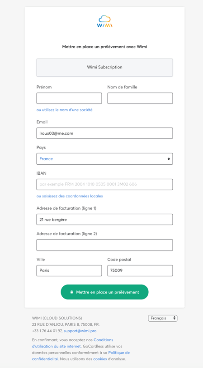Viewport: 203px width, 368px height.
Task: Click the lock icon on green button
Action: (x=72, y=292)
